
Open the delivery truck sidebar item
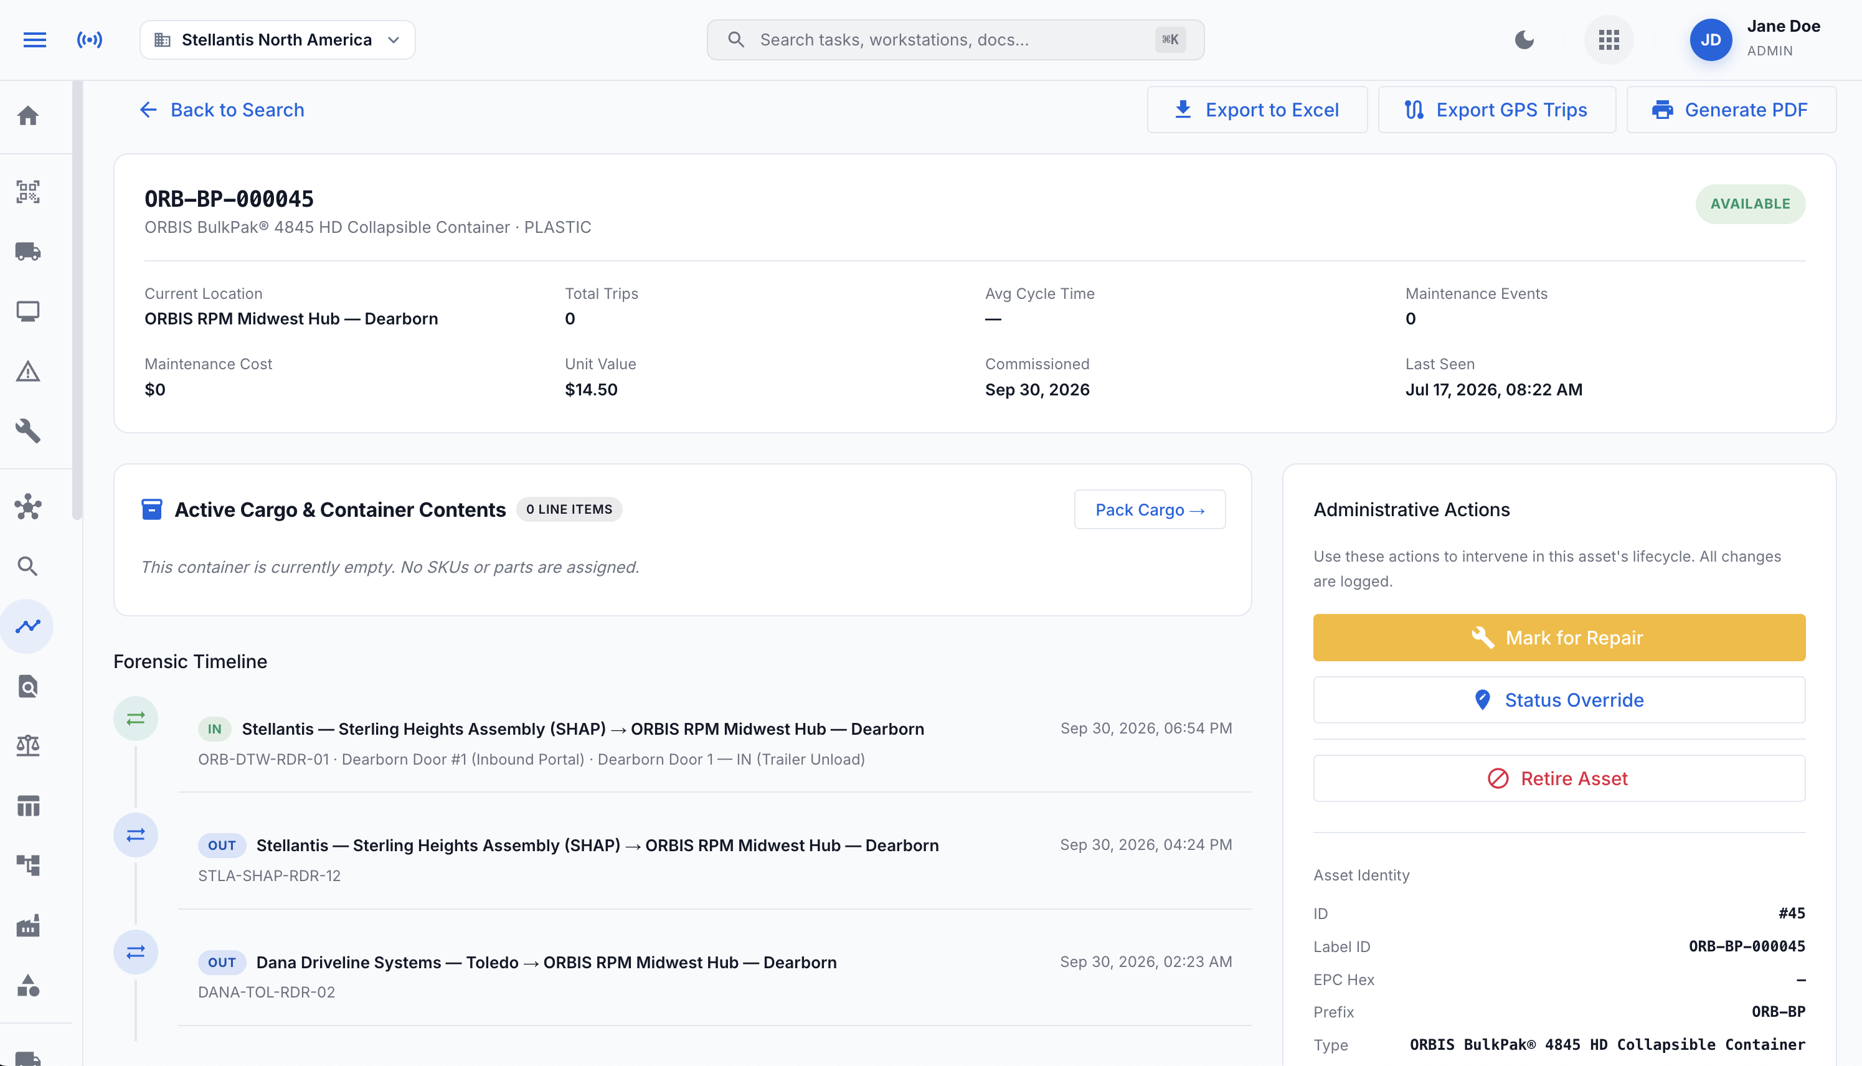click(x=28, y=251)
